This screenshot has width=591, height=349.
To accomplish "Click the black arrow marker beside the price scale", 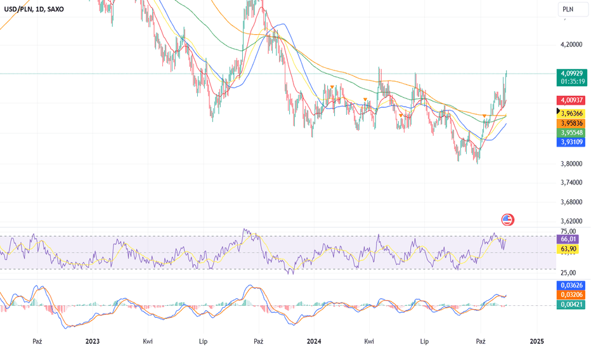I will [559, 111].
